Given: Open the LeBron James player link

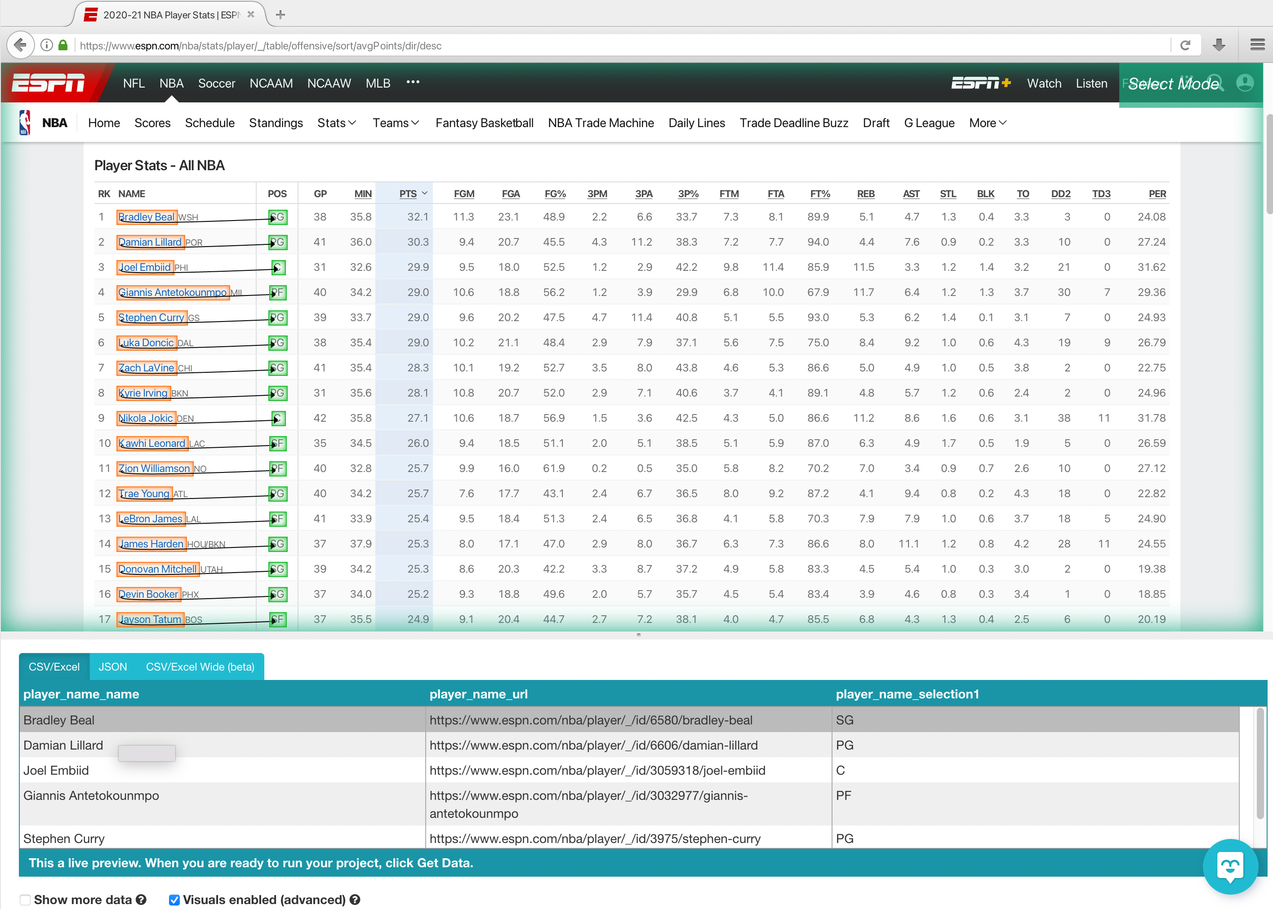Looking at the screenshot, I should click(x=151, y=519).
